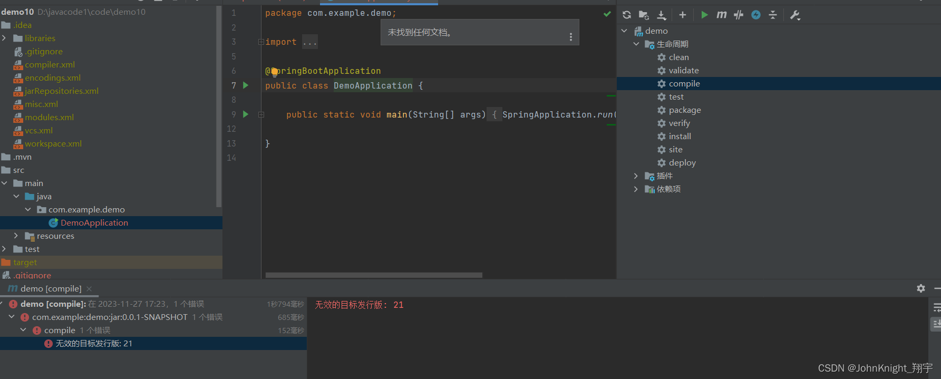Collapse the main folder
The height and width of the screenshot is (379, 941).
[x=4, y=183]
